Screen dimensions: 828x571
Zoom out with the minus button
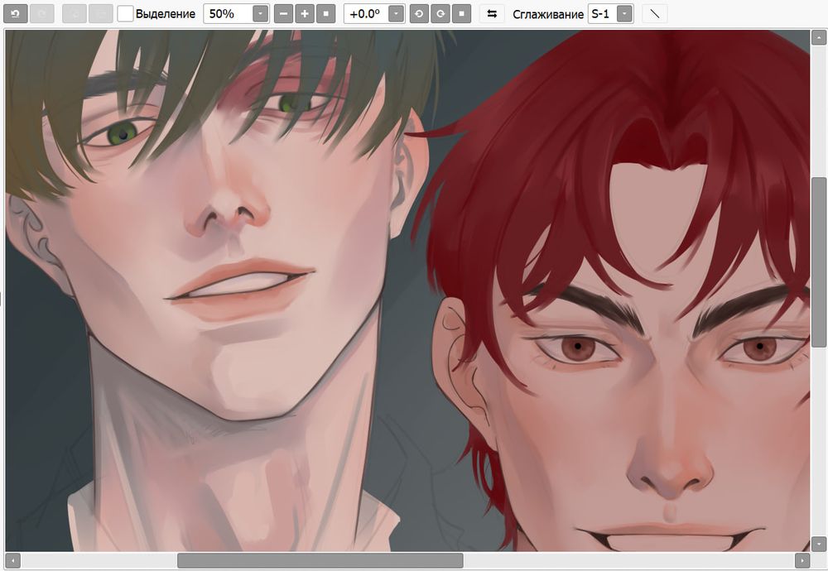pyautogui.click(x=283, y=14)
